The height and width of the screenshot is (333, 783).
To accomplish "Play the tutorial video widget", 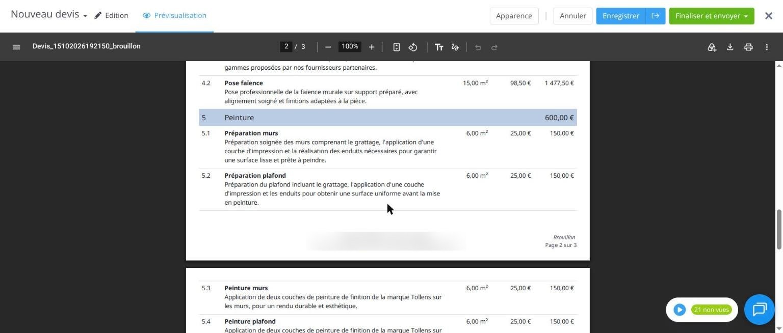I will (x=680, y=310).
